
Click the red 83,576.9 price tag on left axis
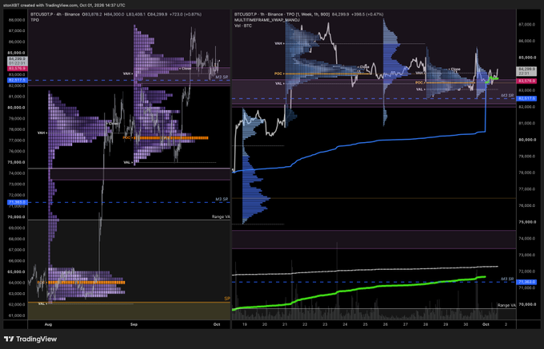[18, 69]
